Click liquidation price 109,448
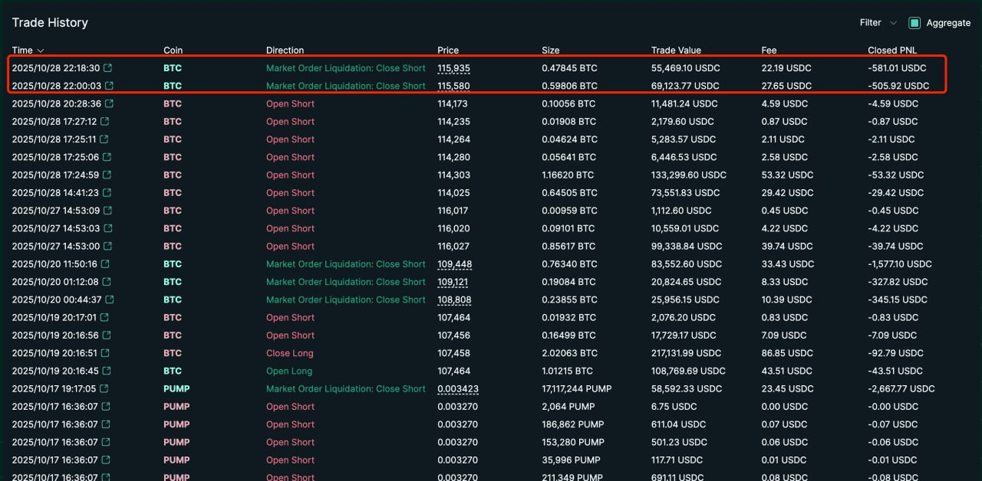This screenshot has width=982, height=481. pos(454,264)
